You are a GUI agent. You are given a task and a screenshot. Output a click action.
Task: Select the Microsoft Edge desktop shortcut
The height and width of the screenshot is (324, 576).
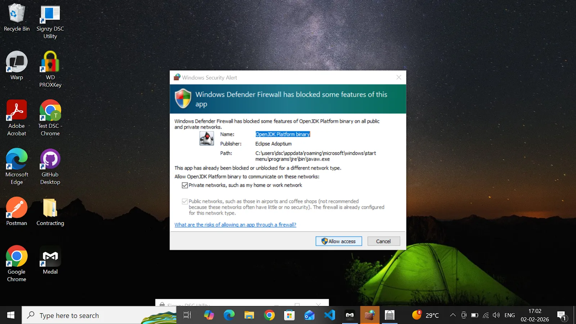(x=17, y=167)
